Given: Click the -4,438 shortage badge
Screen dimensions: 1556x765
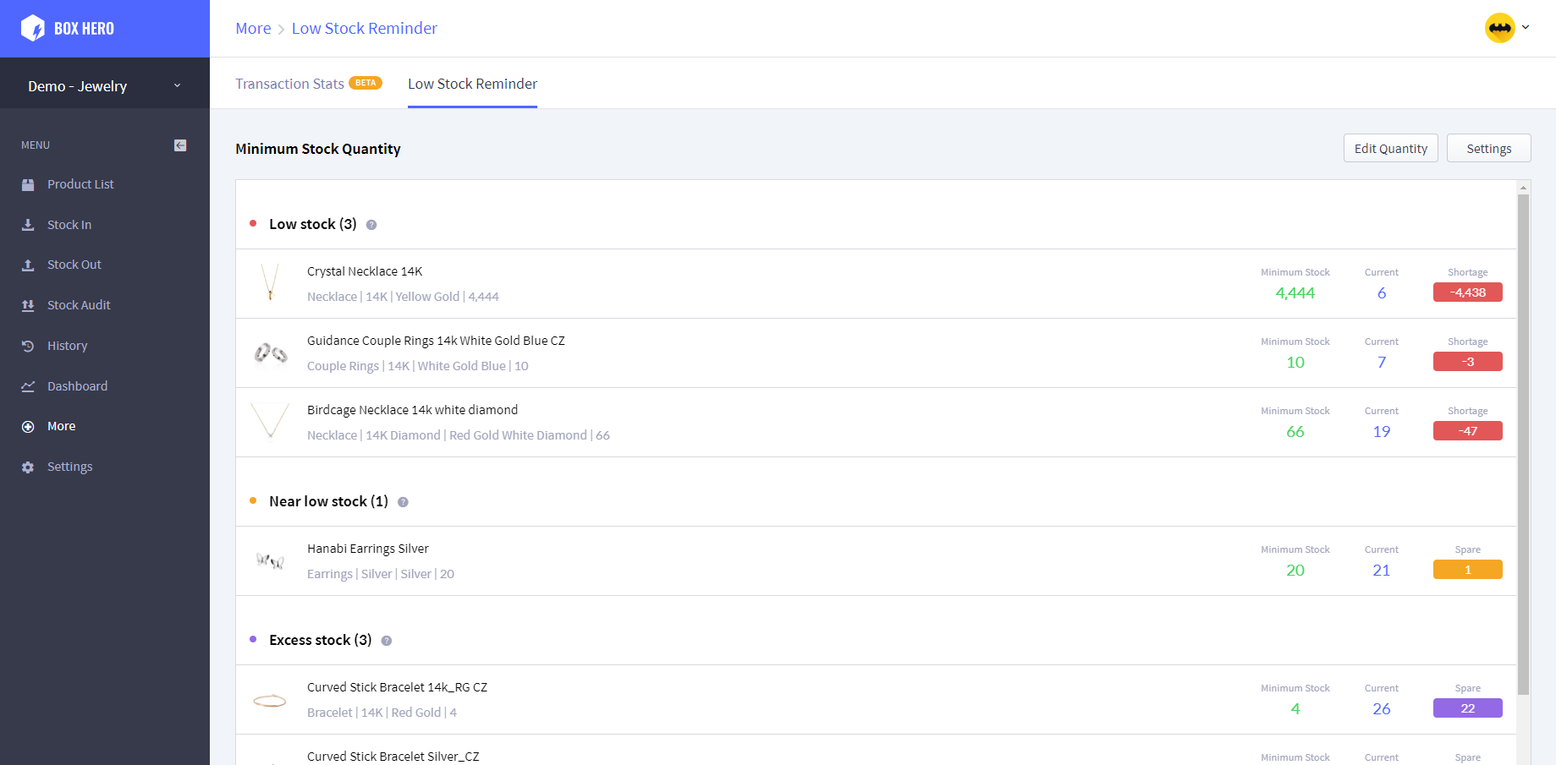Looking at the screenshot, I should point(1468,292).
